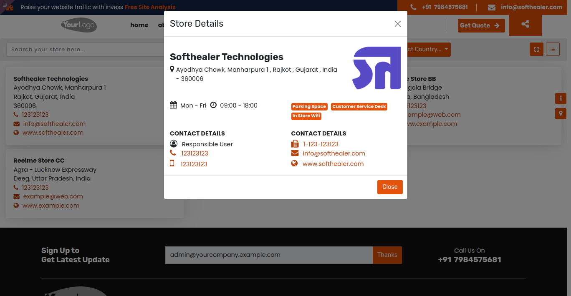
Task: Click the Free Site Analysis link
Action: [150, 7]
